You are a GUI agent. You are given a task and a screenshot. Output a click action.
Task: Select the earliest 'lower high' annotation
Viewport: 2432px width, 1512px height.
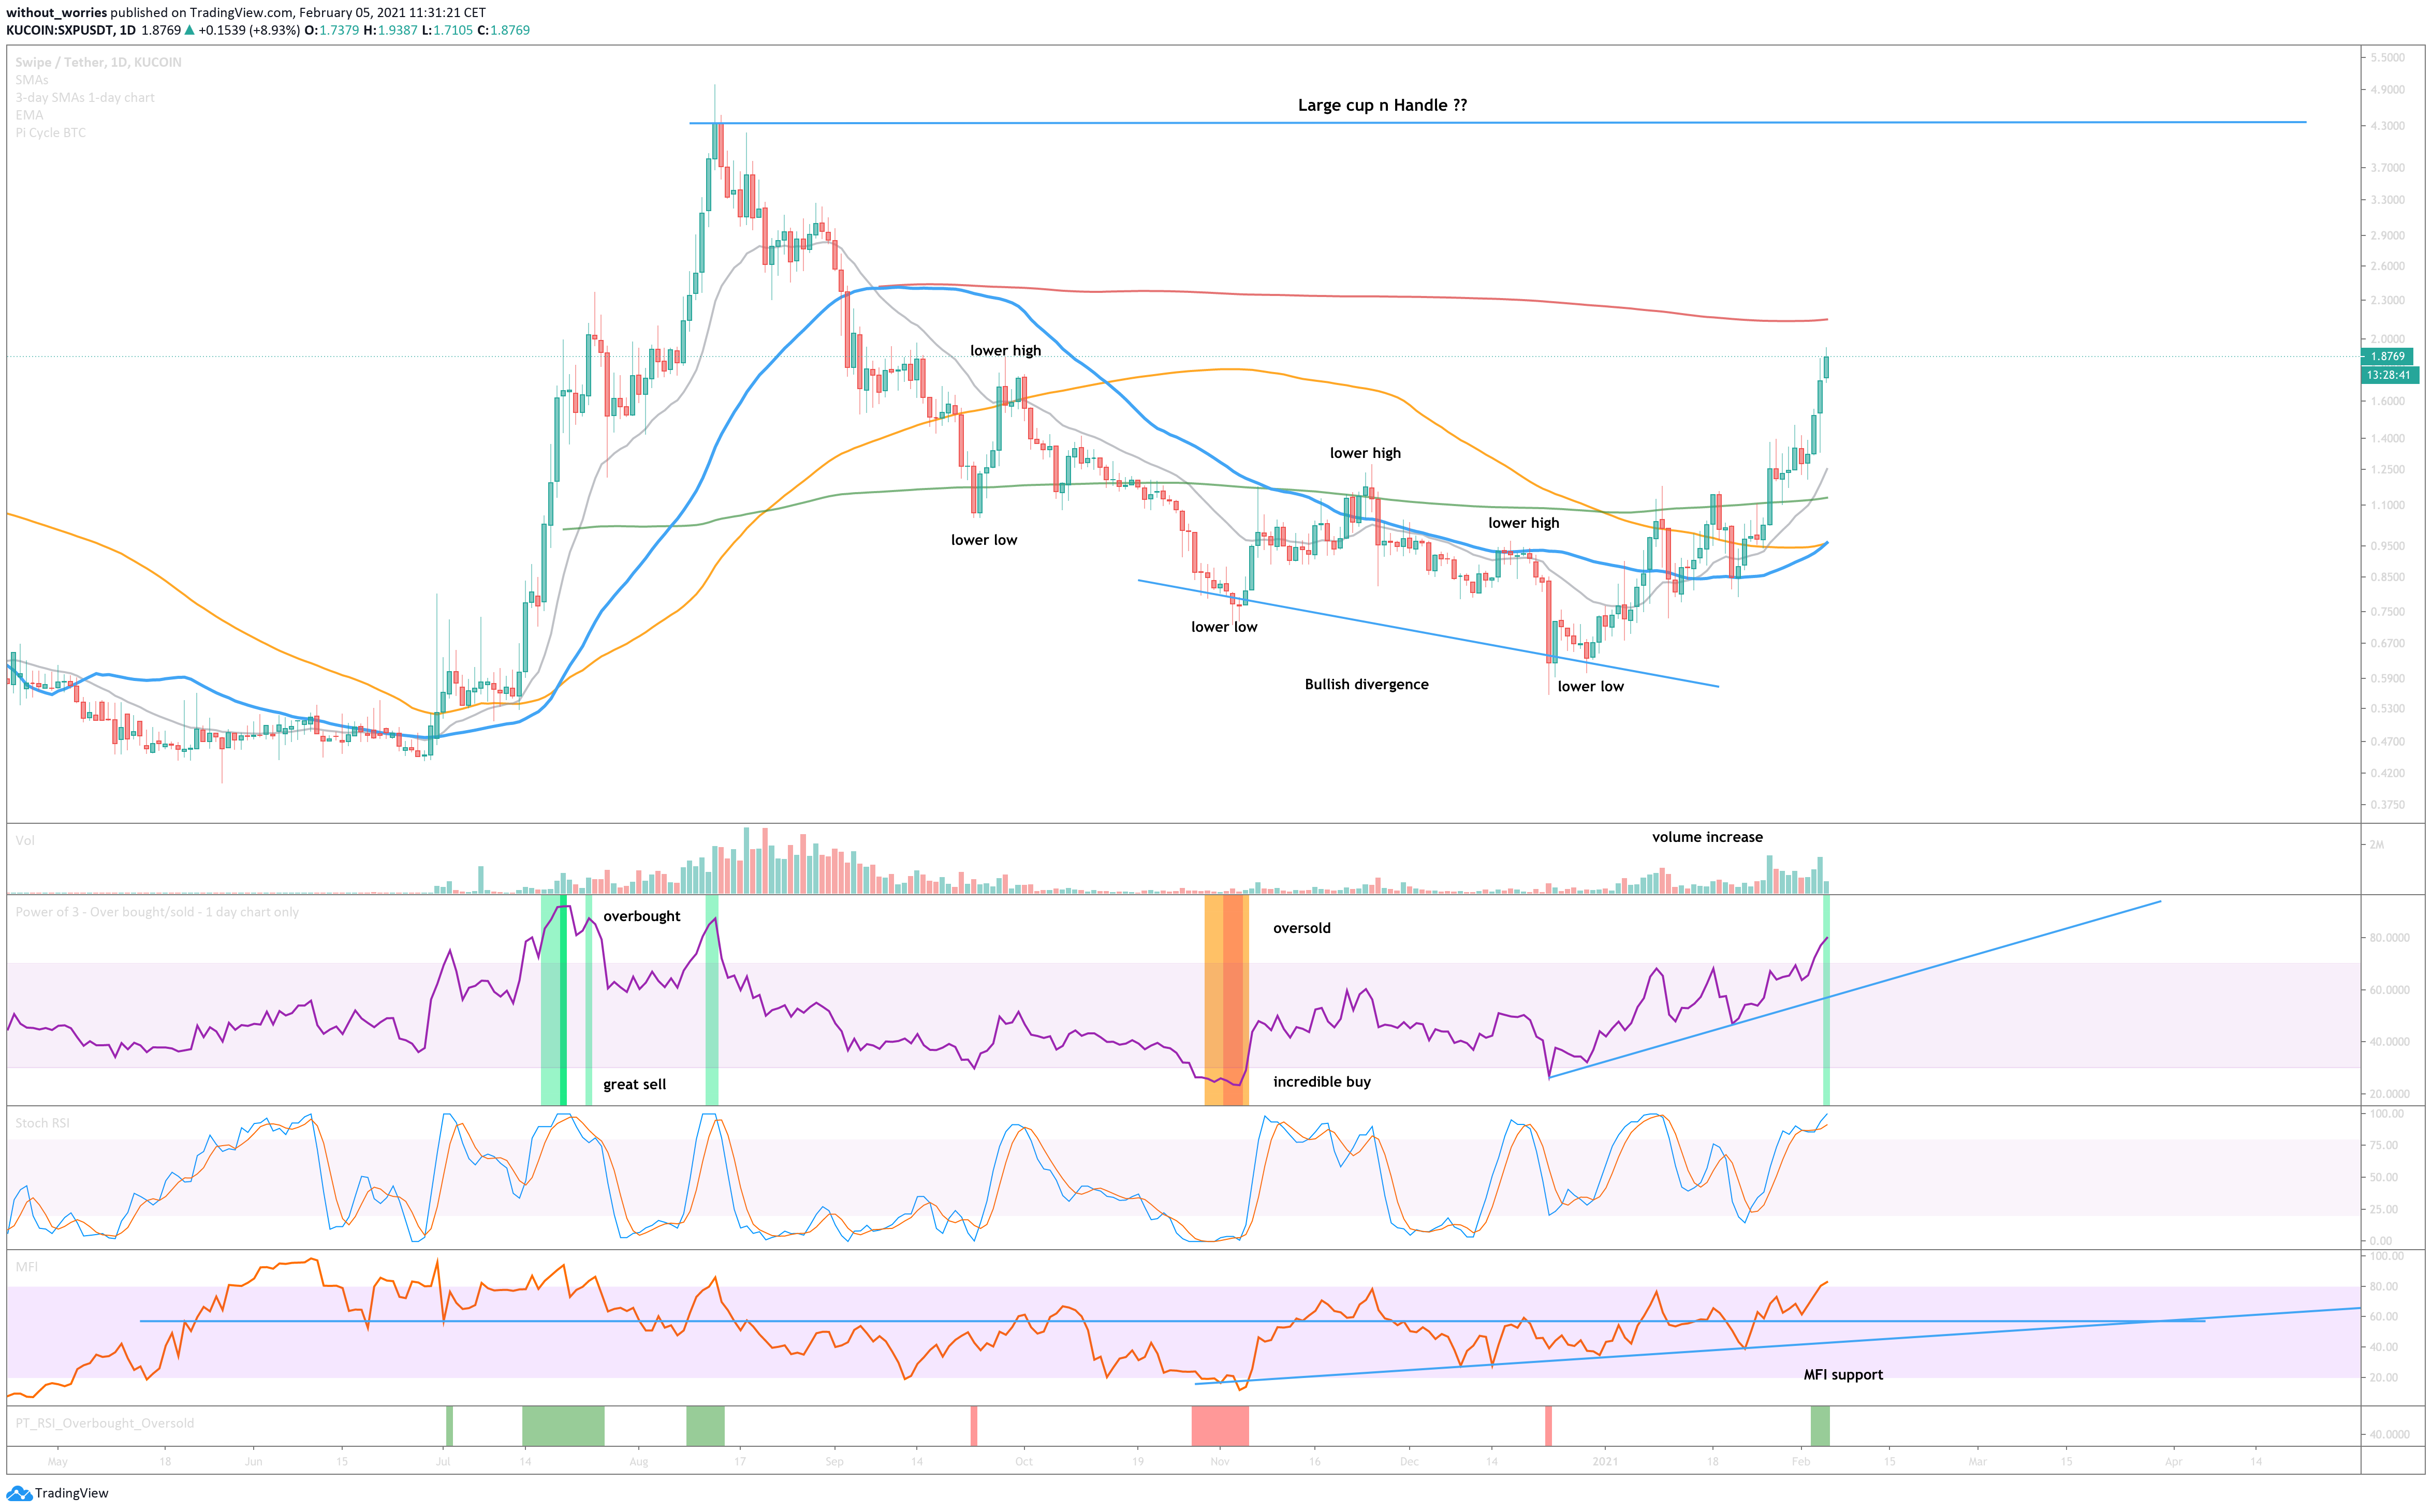[1005, 350]
